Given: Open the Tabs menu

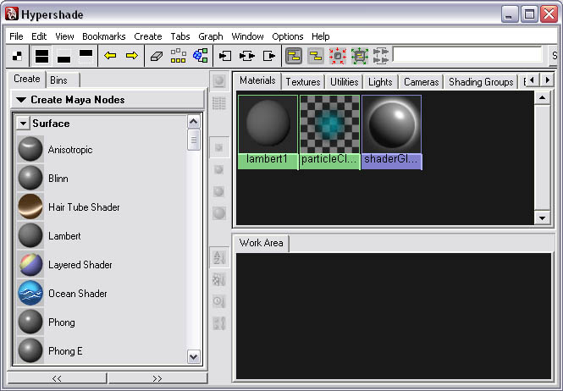Looking at the screenshot, I should point(179,36).
